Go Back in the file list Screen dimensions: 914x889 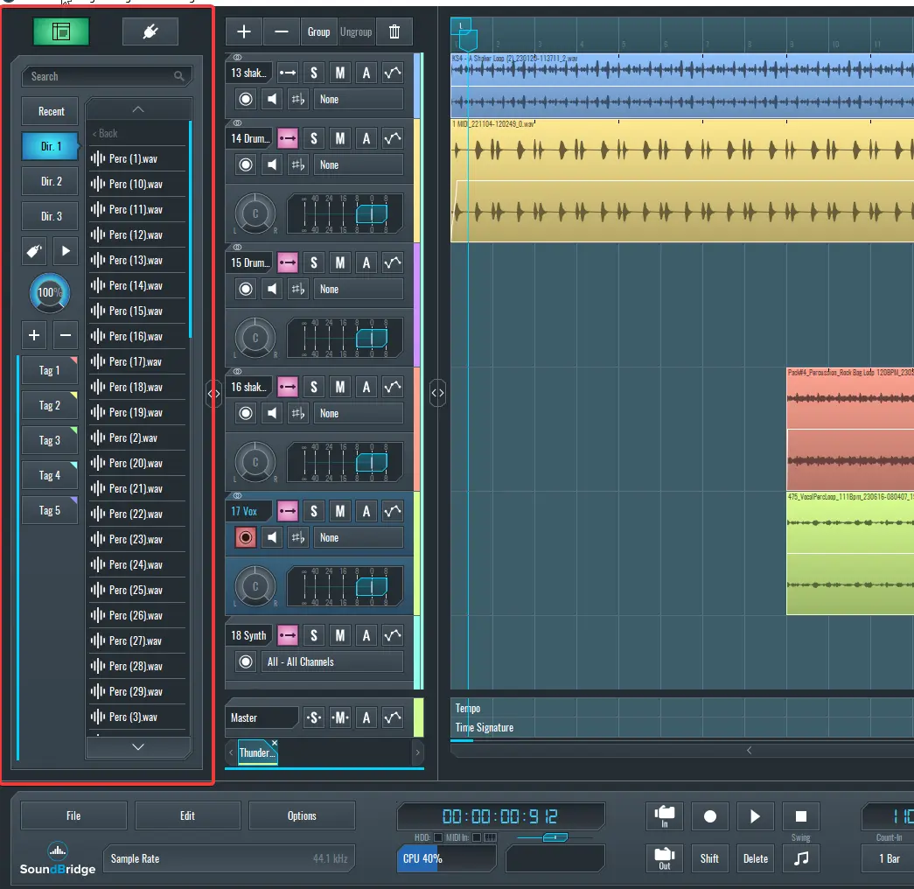click(105, 134)
